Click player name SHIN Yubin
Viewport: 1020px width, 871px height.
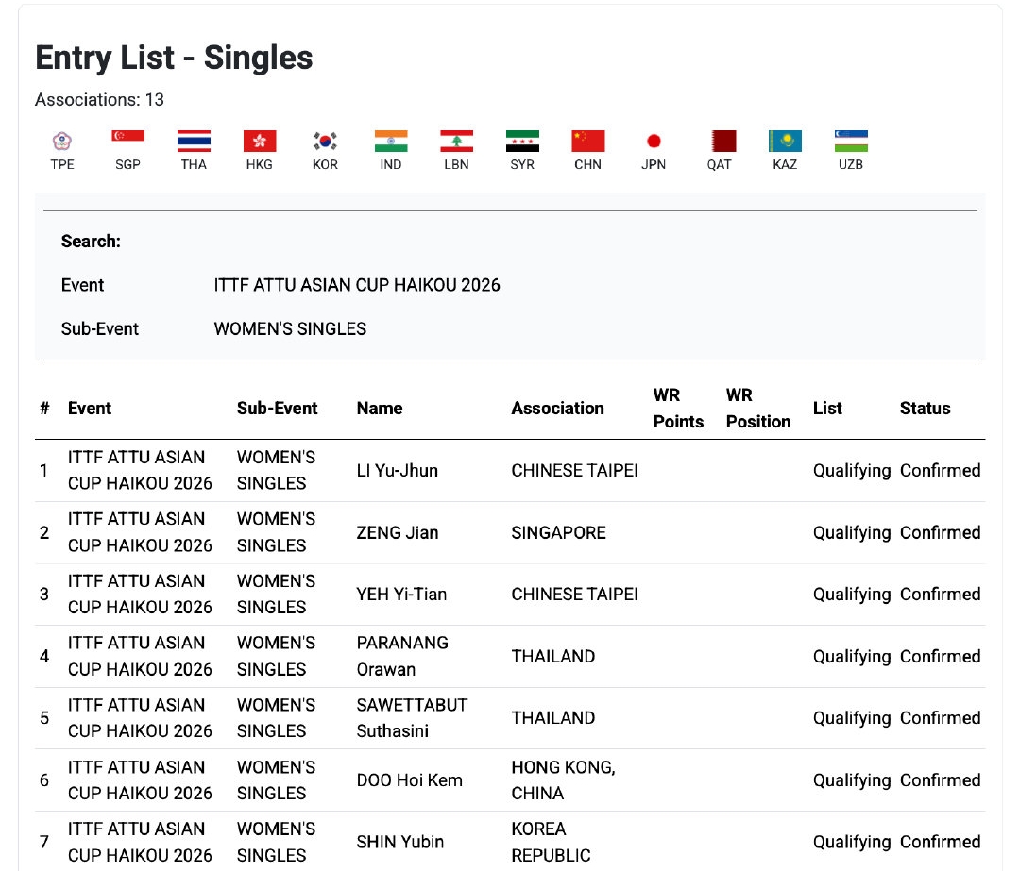(400, 842)
